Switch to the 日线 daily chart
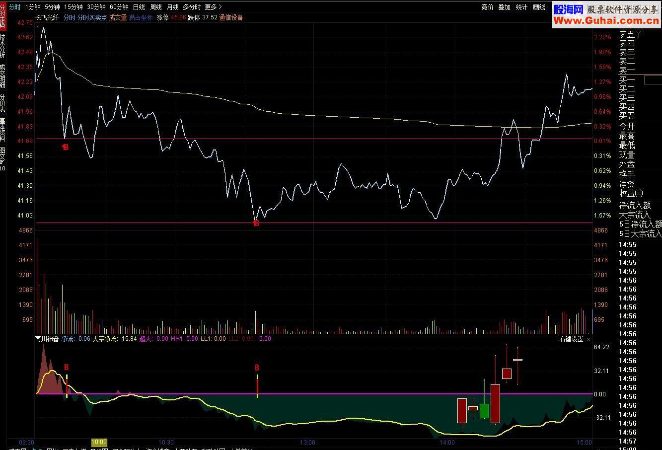 (139, 7)
